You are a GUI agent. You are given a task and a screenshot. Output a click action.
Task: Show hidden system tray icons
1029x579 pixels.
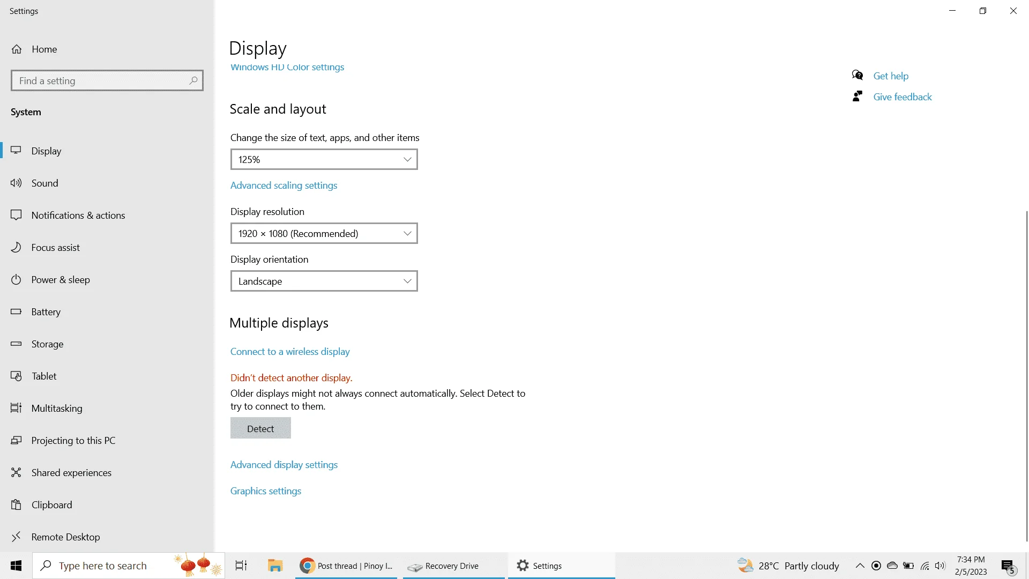pos(860,566)
